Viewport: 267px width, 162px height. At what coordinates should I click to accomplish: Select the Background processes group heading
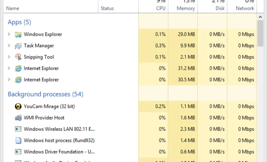(x=45, y=94)
